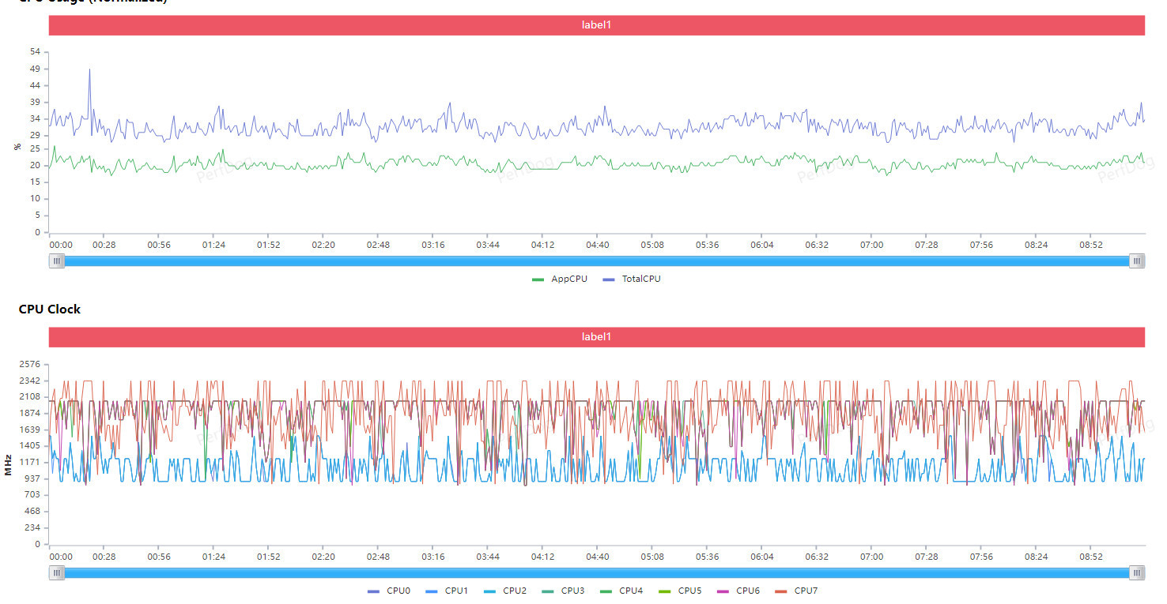Click MHz axis title on CPU Clock chart
Screen dimensions: 1167x604
click(8, 465)
